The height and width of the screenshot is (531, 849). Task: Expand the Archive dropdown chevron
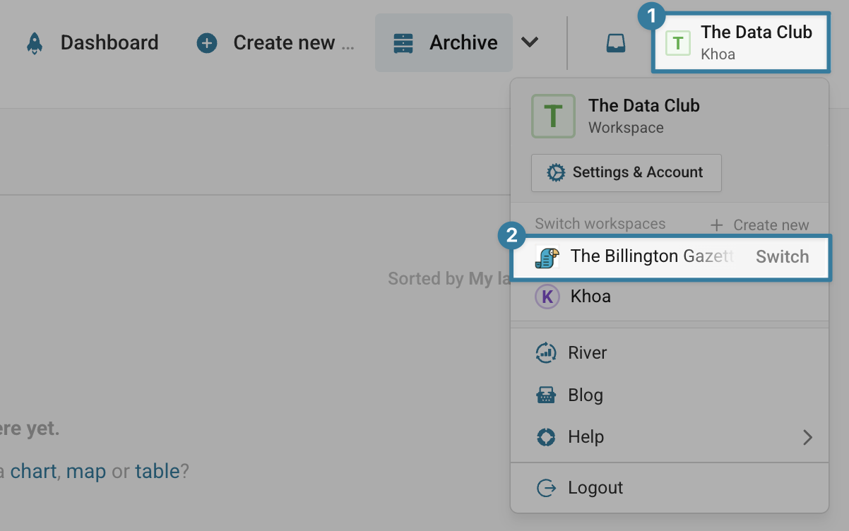pos(530,43)
